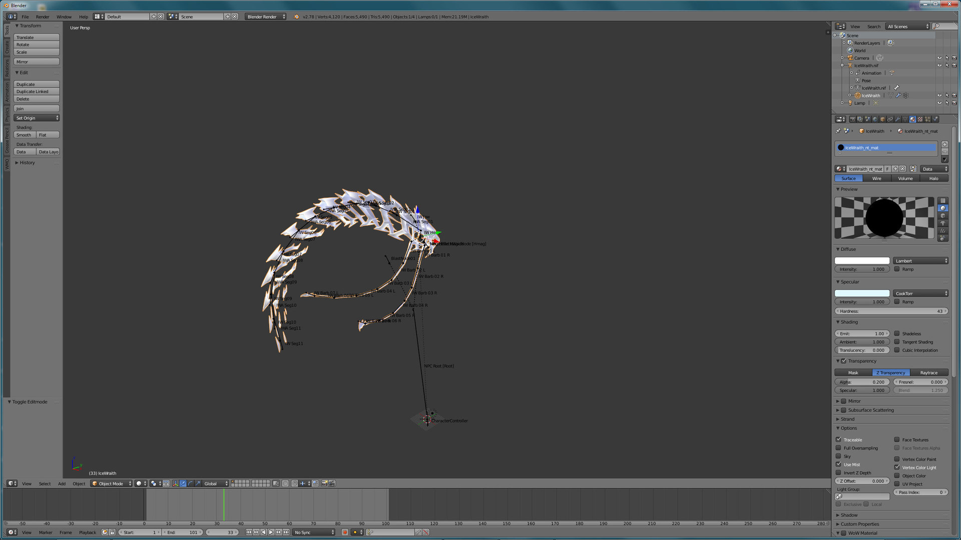Switch to the Halo material type tab
The height and width of the screenshot is (540, 961).
coord(934,178)
